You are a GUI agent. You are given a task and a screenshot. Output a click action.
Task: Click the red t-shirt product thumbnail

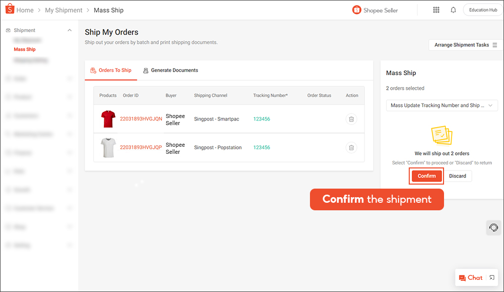tap(108, 119)
